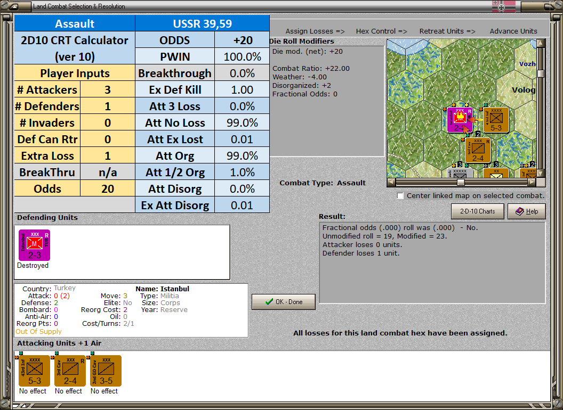Open the Assign Losses step
Image resolution: width=563 pixels, height=410 pixels.
coord(315,31)
